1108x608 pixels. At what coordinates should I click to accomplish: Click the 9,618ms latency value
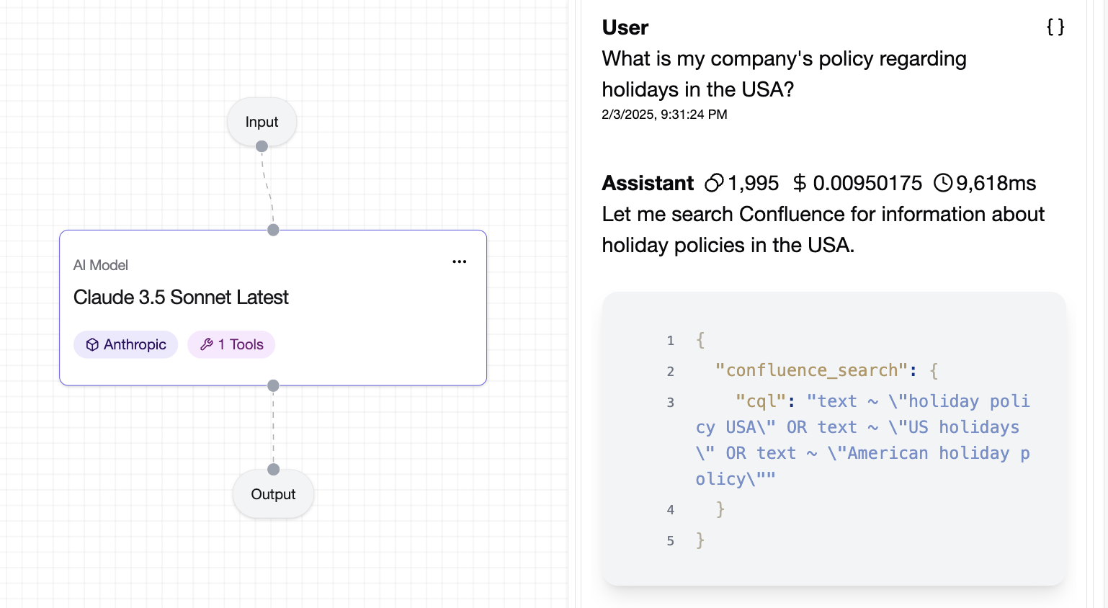point(996,183)
